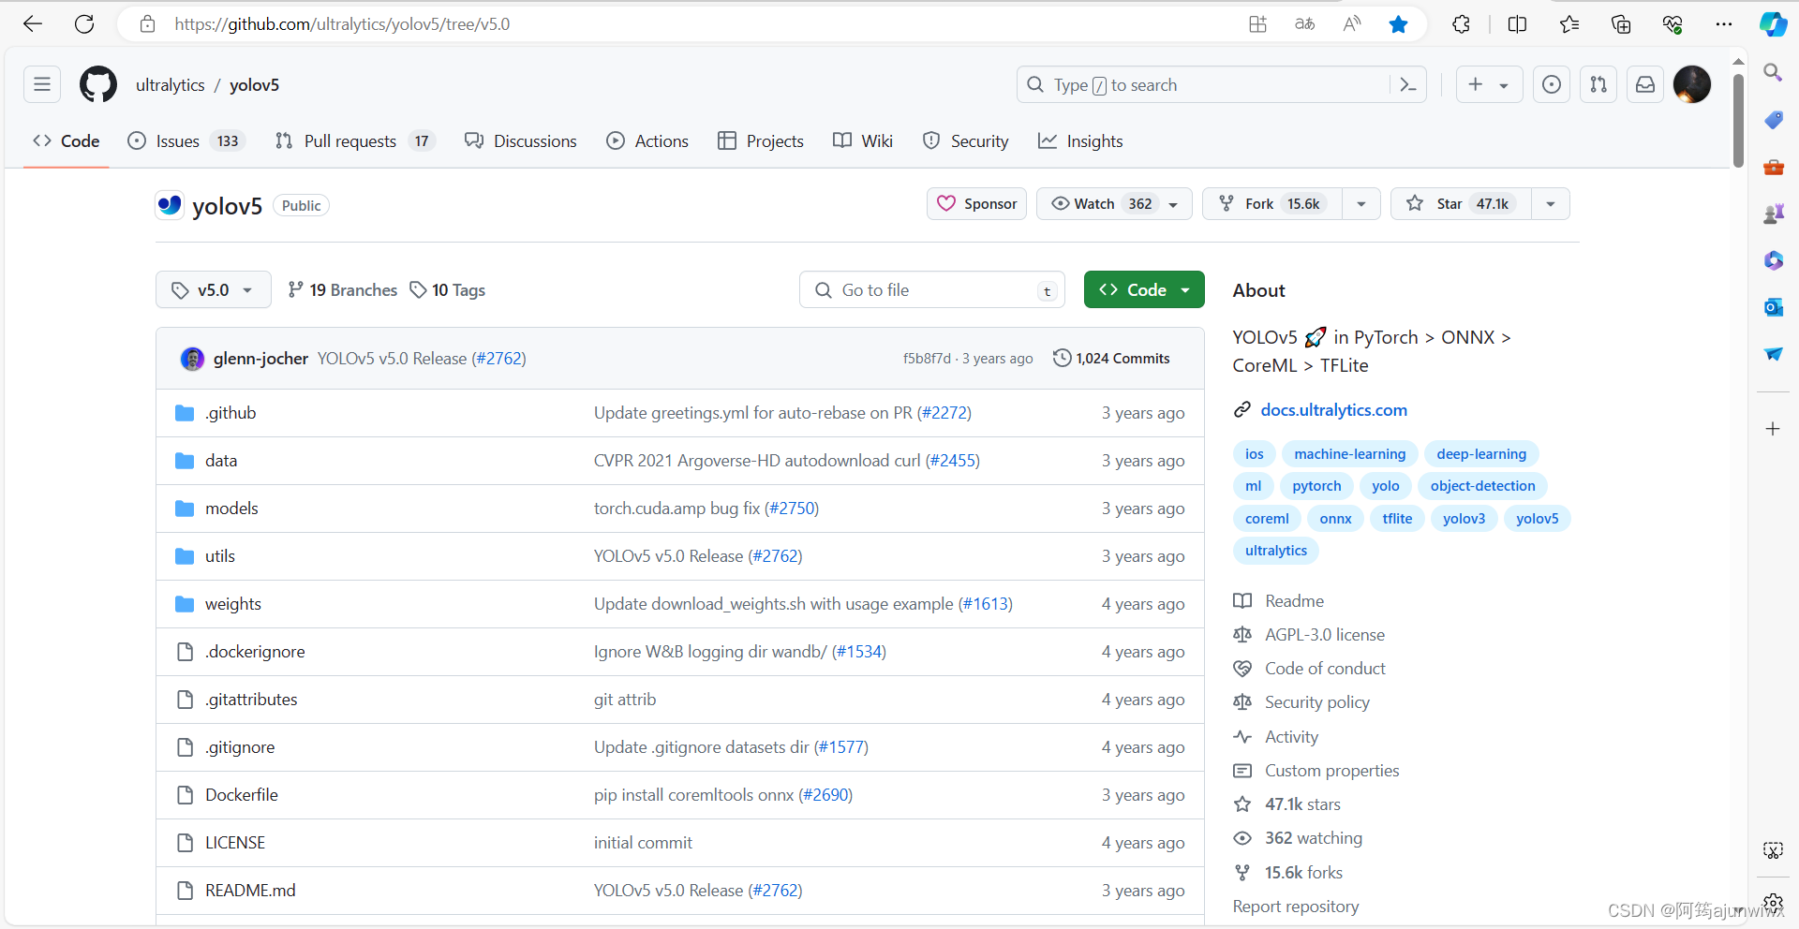Expand the star lists dropdown arrow
Image resolution: width=1799 pixels, height=929 pixels.
(1551, 204)
